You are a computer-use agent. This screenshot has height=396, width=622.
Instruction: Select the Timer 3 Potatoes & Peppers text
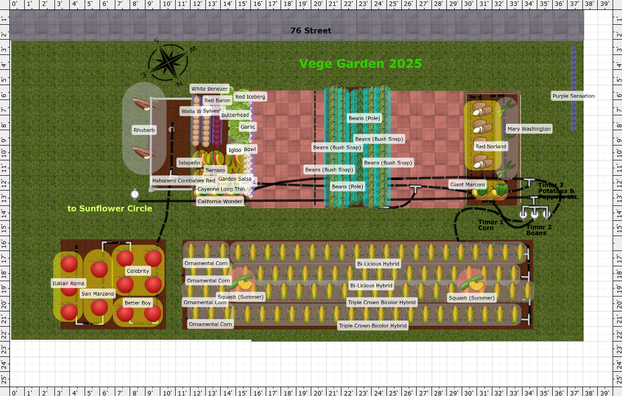click(x=558, y=191)
